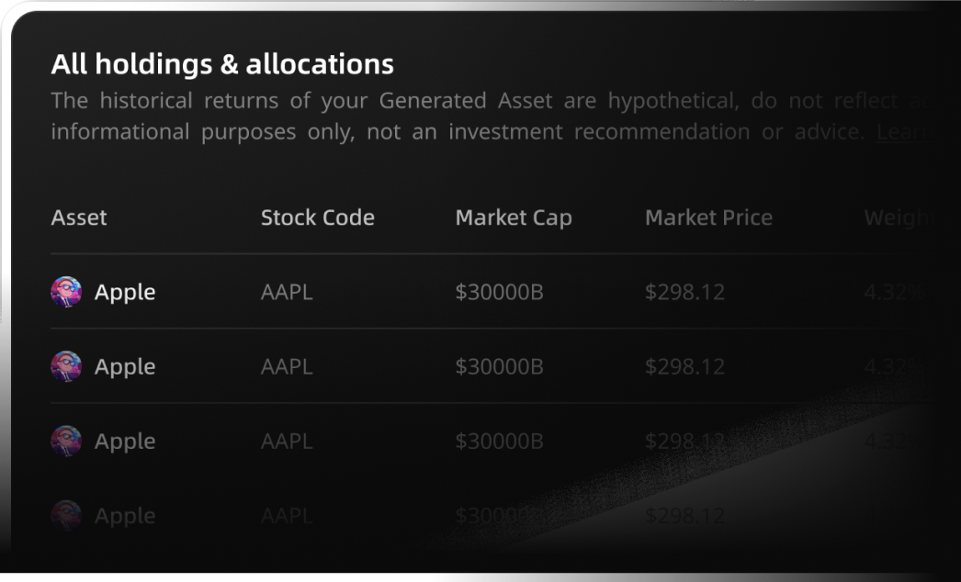961x582 pixels.
Task: Click the All holdings & allocations heading
Action: pos(222,64)
